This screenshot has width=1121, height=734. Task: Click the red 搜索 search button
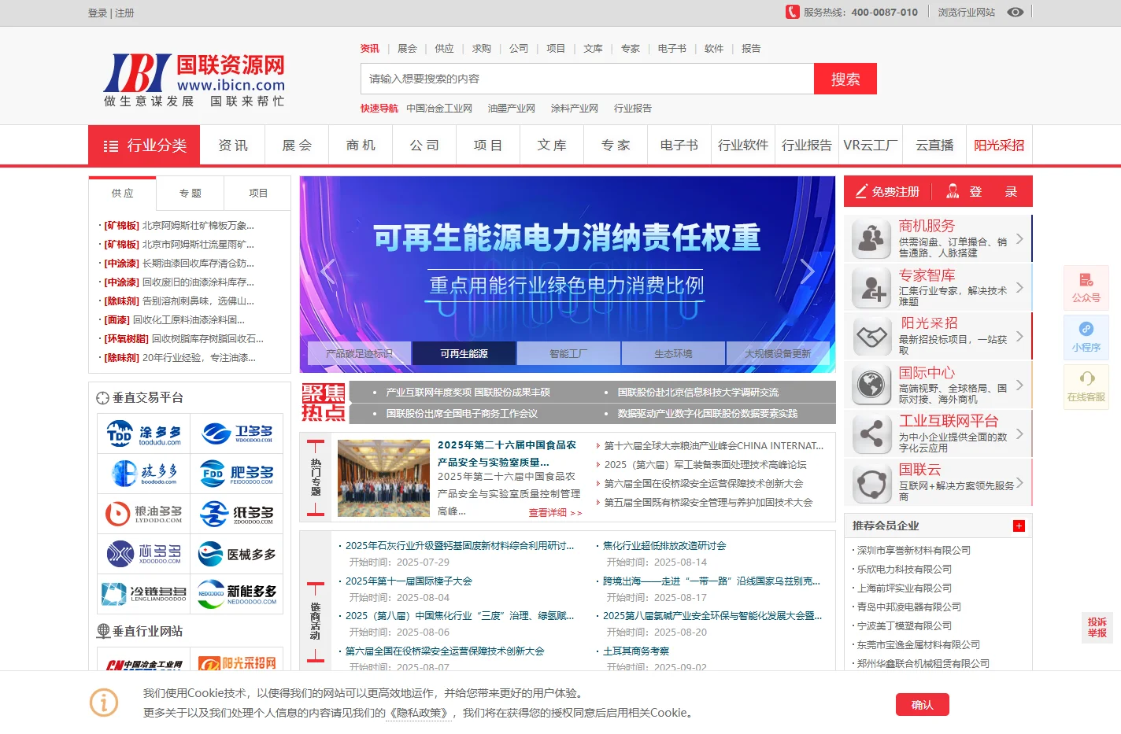tap(845, 79)
